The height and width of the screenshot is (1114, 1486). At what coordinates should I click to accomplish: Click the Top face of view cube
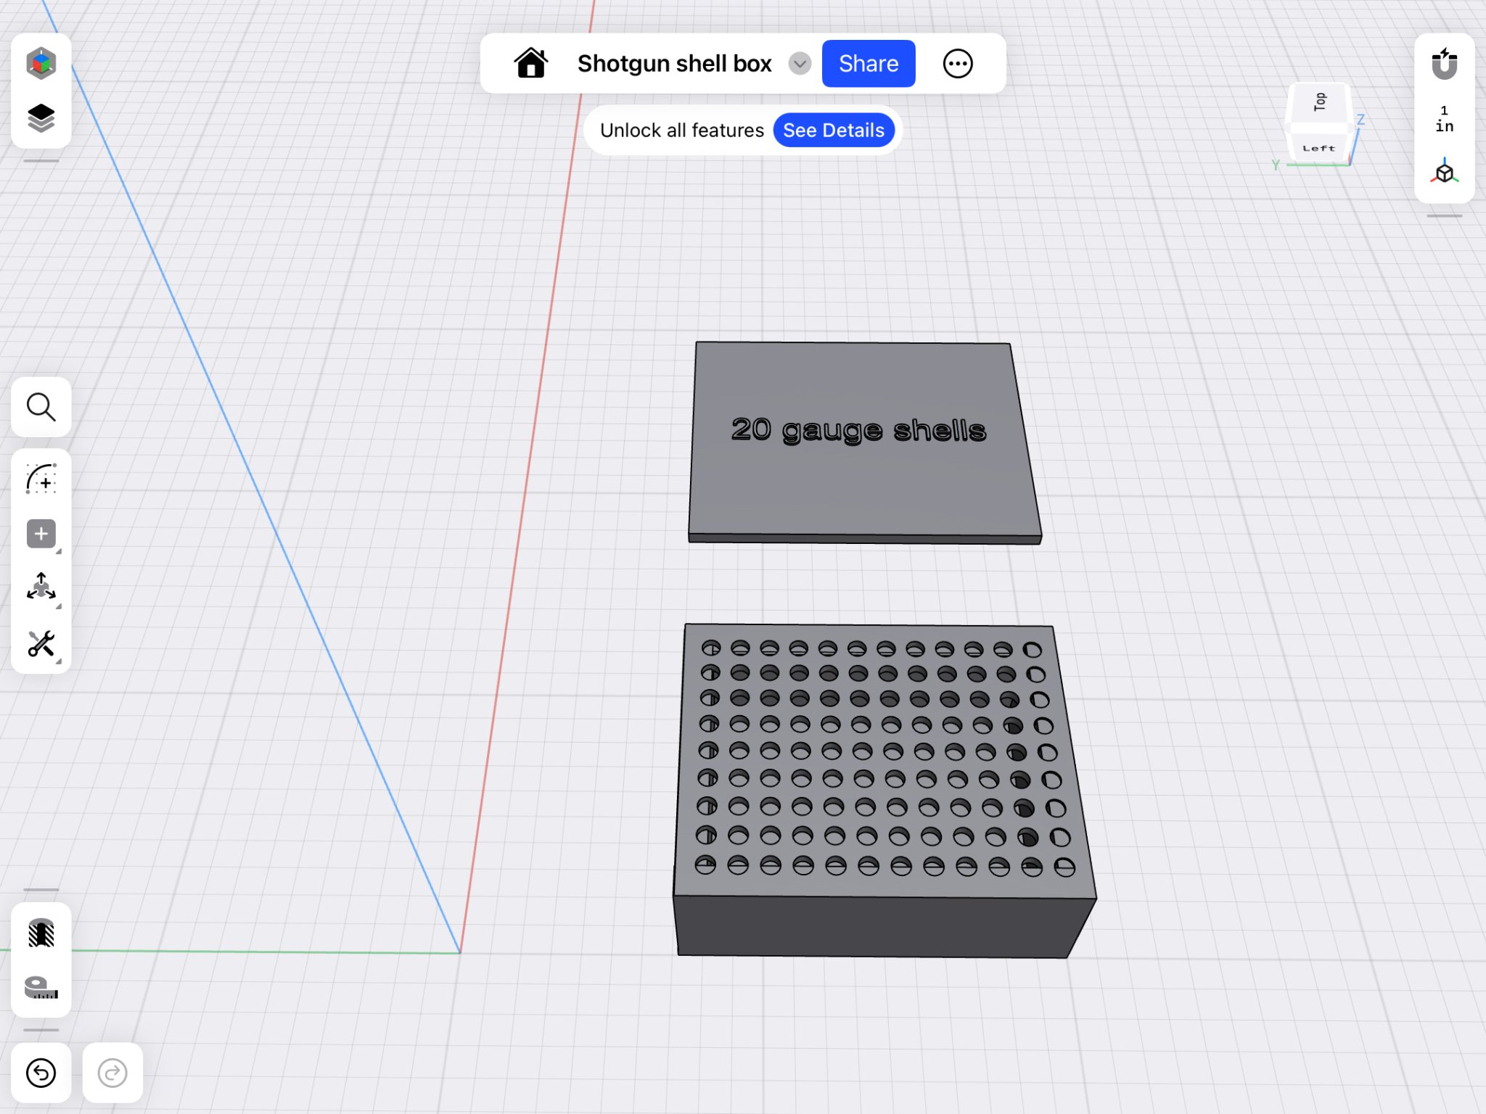(x=1319, y=102)
